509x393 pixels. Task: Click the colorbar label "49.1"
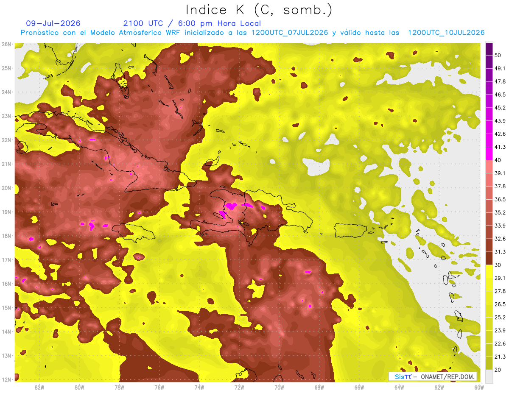[x=500, y=68]
